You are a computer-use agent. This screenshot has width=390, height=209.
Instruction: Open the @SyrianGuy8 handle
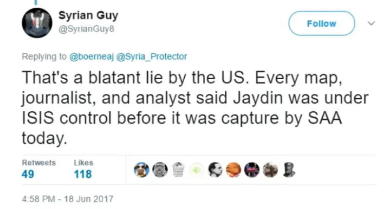click(x=86, y=29)
